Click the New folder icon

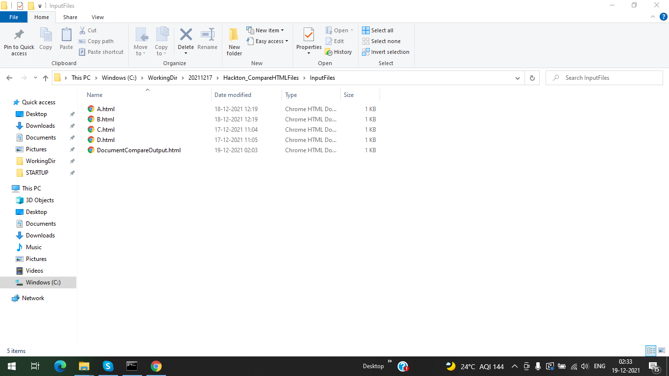click(x=234, y=34)
